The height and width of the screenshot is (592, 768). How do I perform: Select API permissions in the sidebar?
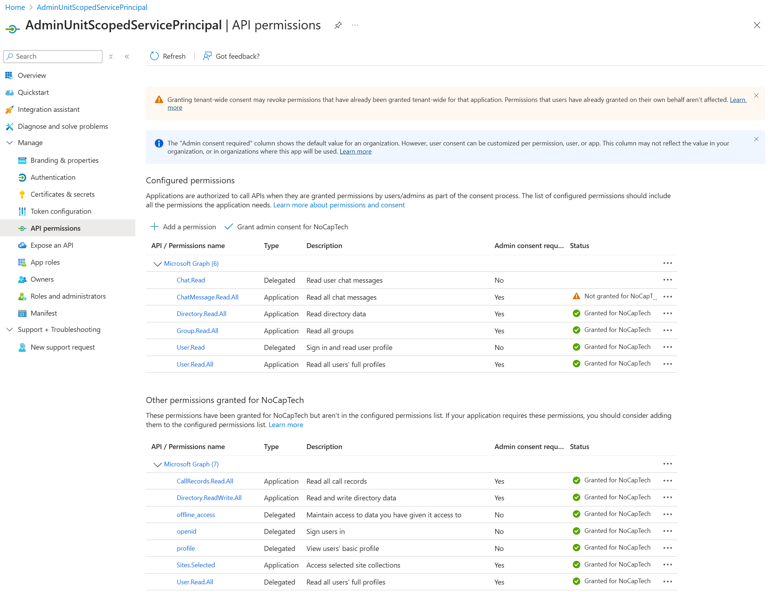click(68, 228)
